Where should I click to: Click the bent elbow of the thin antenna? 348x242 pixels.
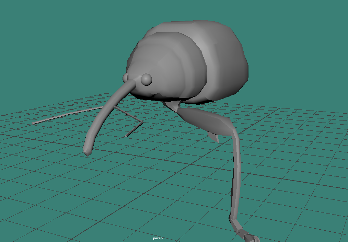click(x=142, y=122)
